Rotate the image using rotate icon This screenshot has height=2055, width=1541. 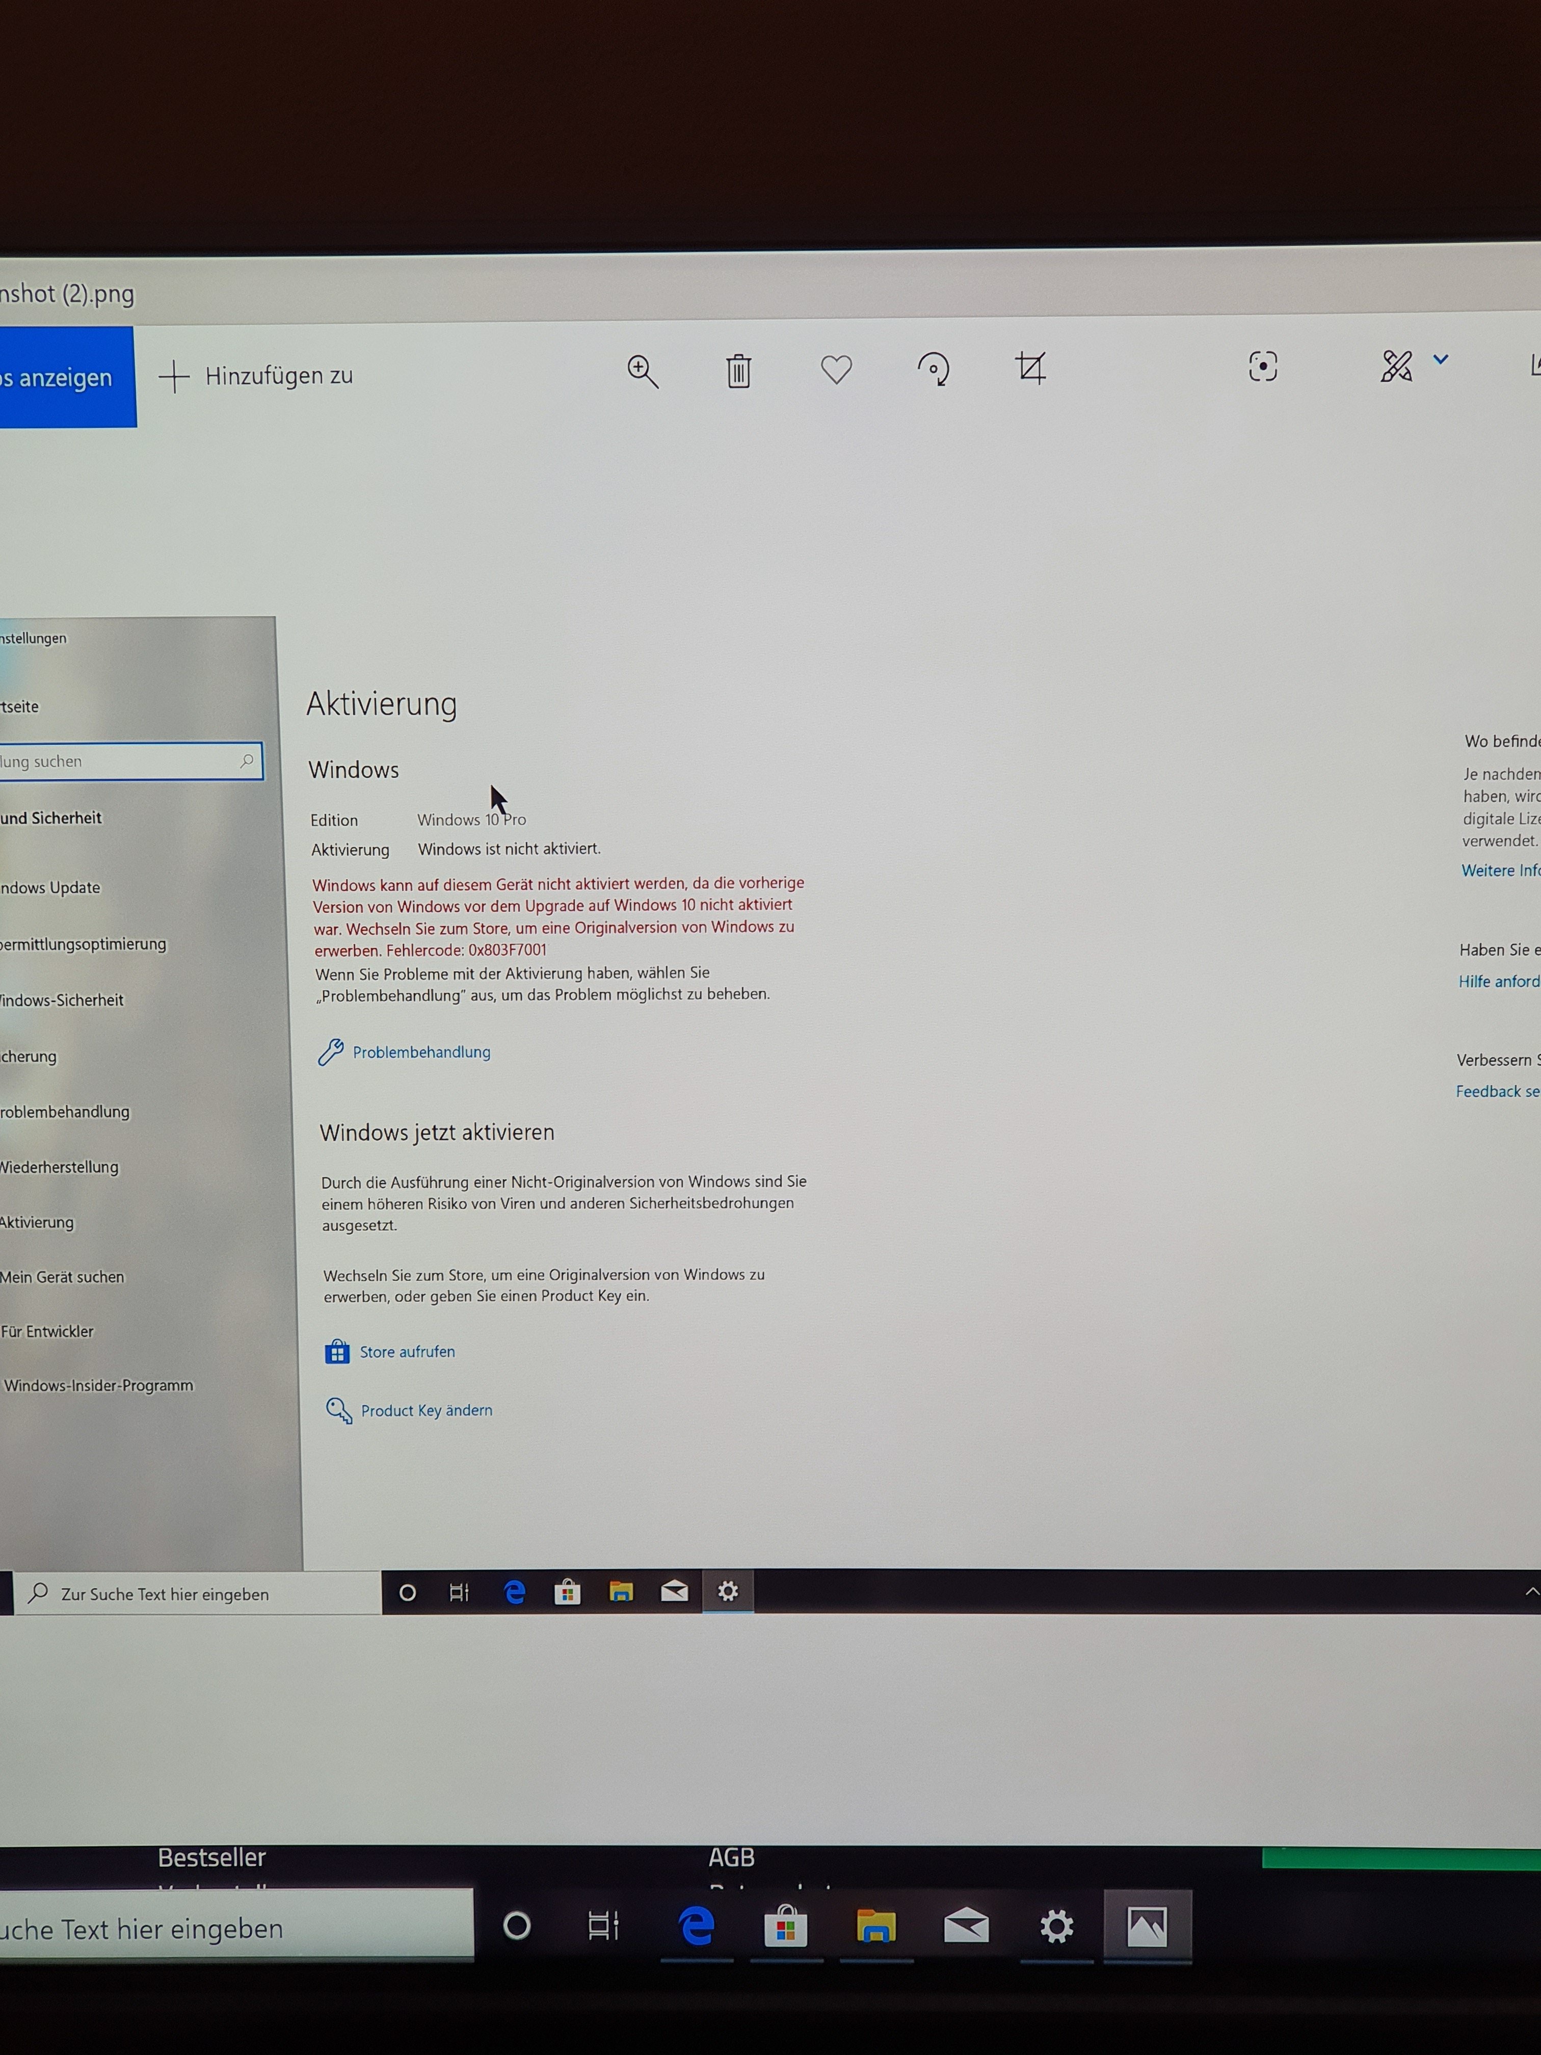tap(934, 369)
